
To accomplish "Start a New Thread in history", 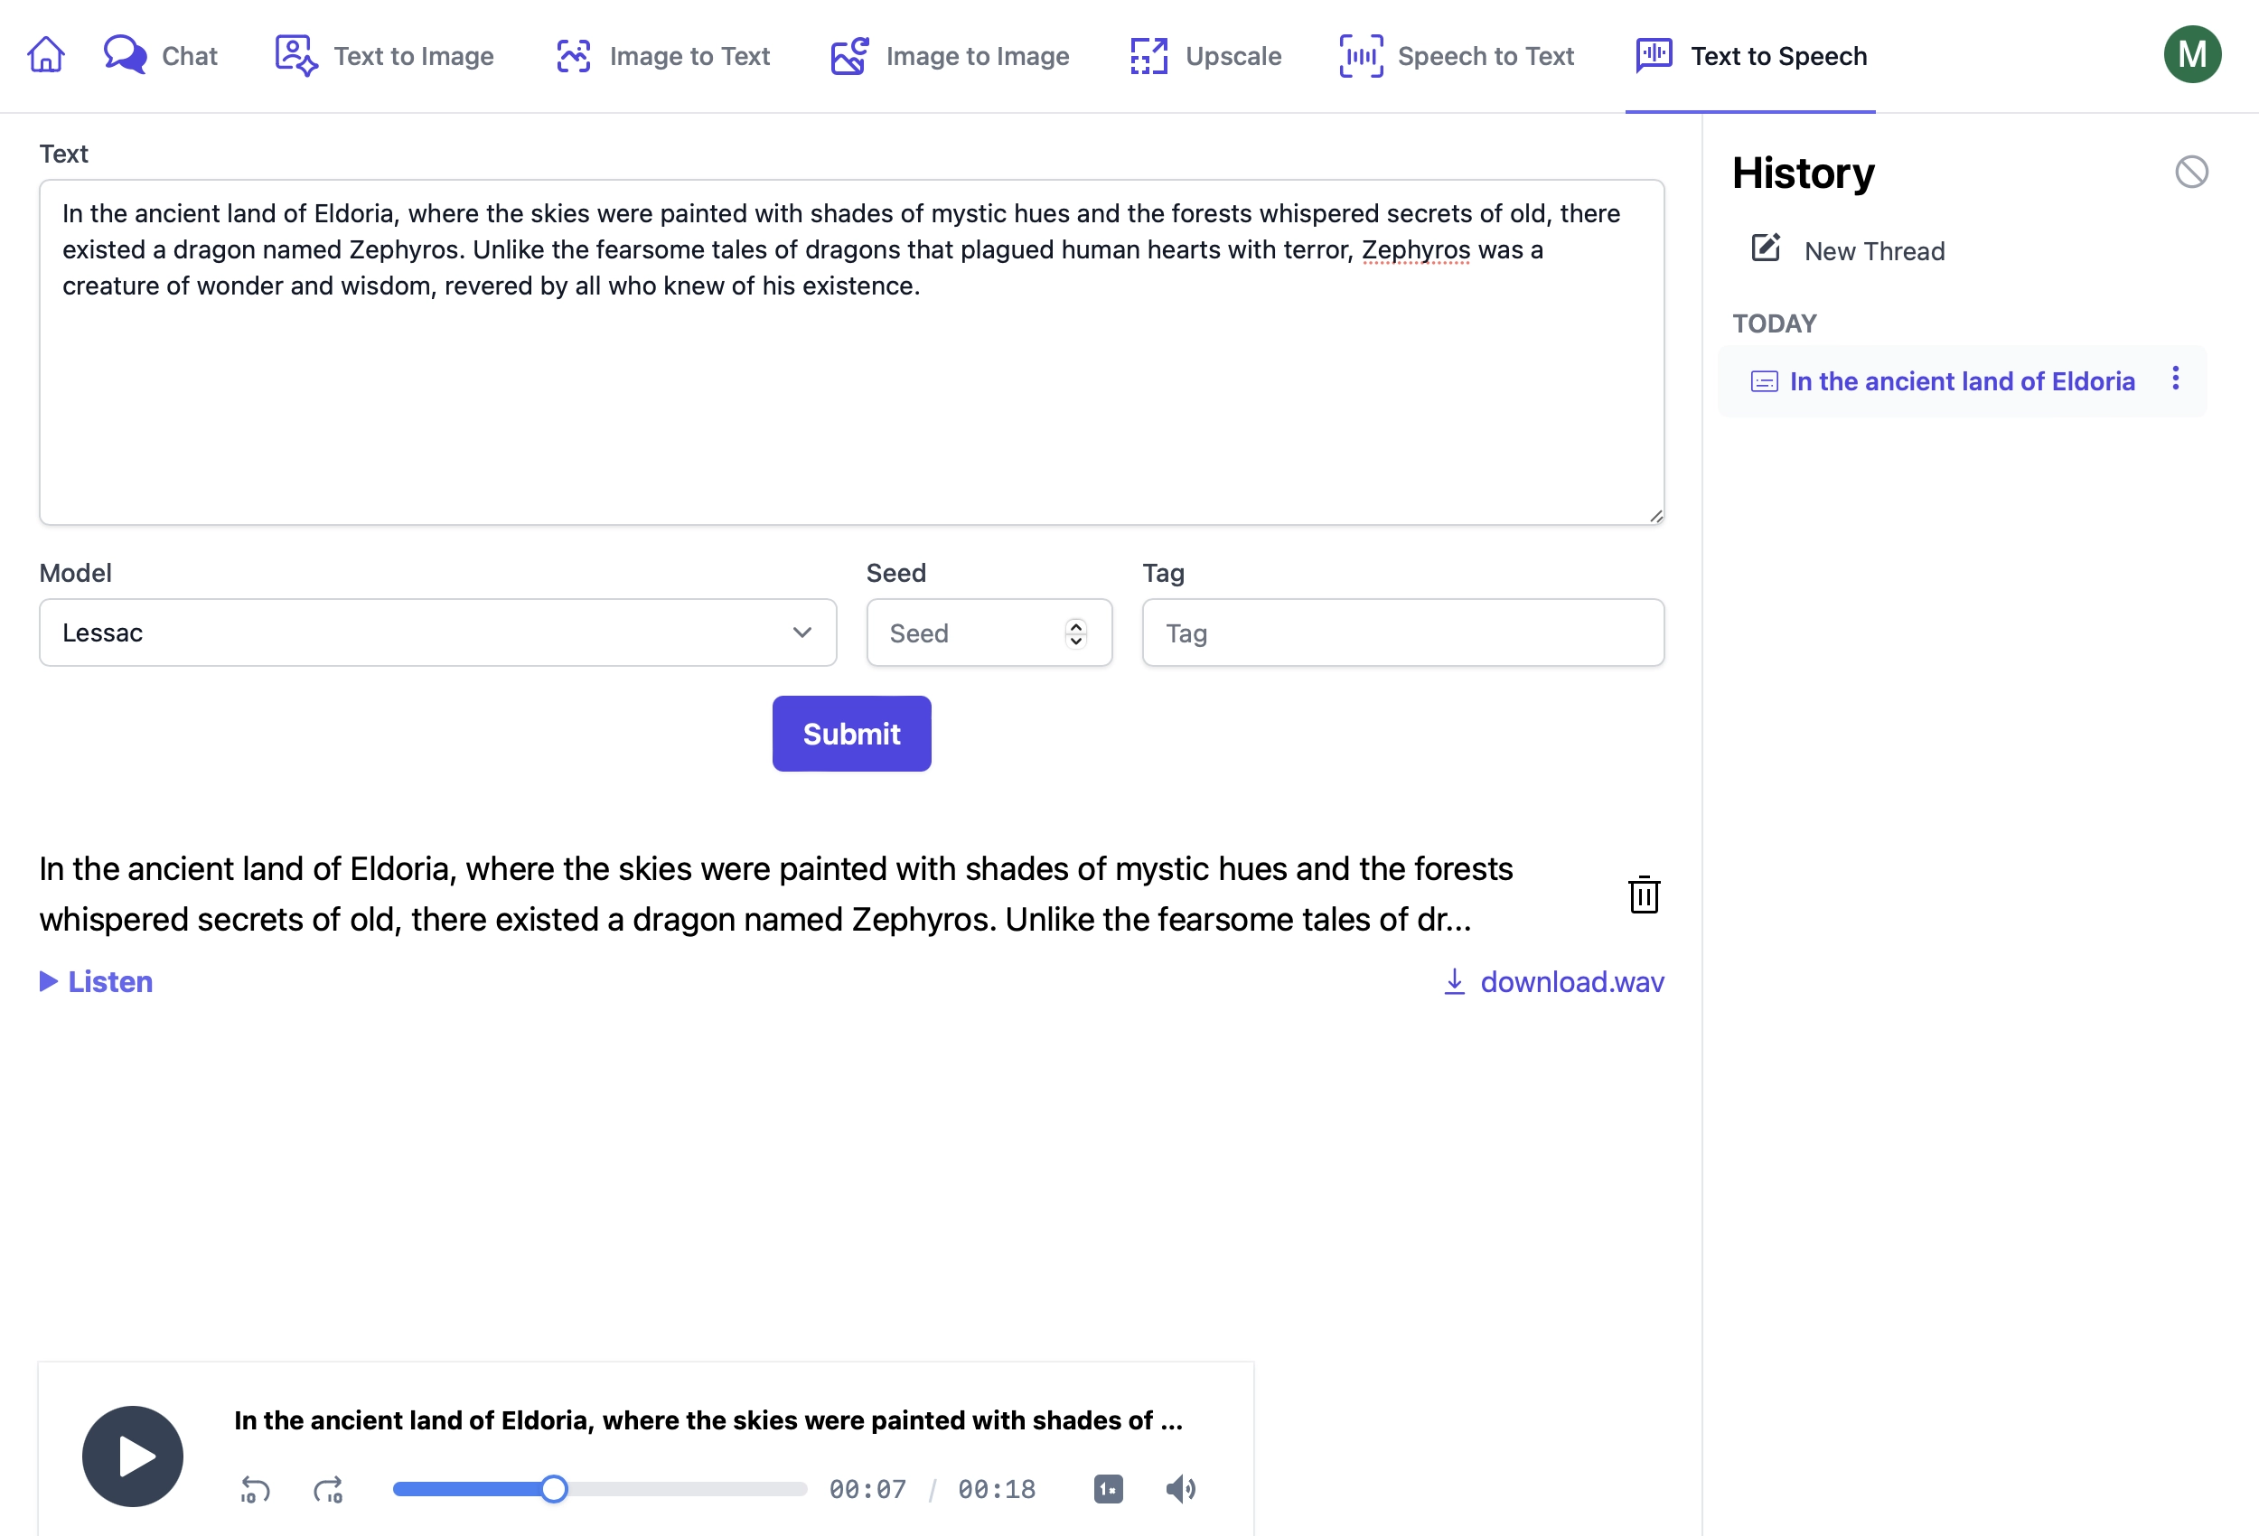I will (1847, 250).
